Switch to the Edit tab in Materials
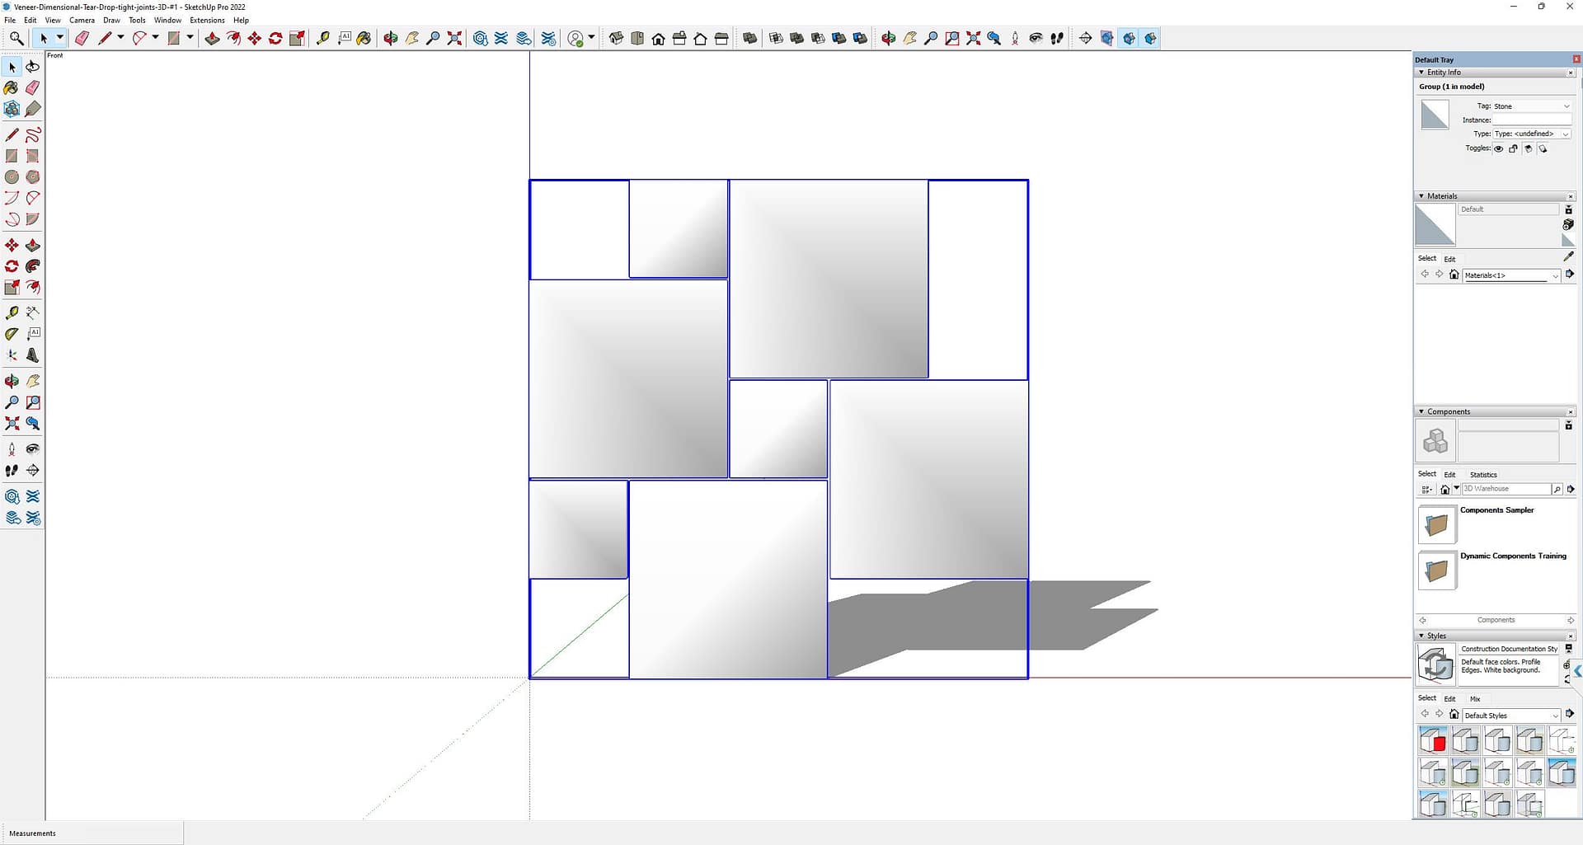Image resolution: width=1583 pixels, height=845 pixels. pos(1449,258)
